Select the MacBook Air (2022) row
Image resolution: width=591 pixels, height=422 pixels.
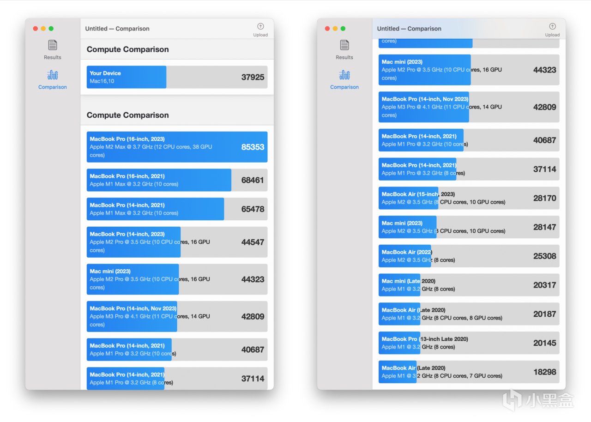click(469, 256)
